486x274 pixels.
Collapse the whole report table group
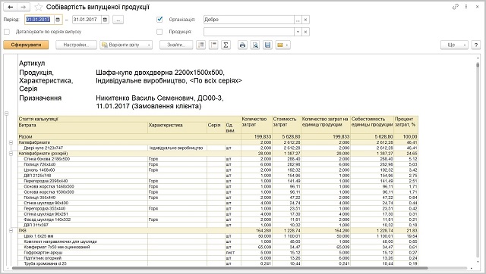click(x=7, y=114)
